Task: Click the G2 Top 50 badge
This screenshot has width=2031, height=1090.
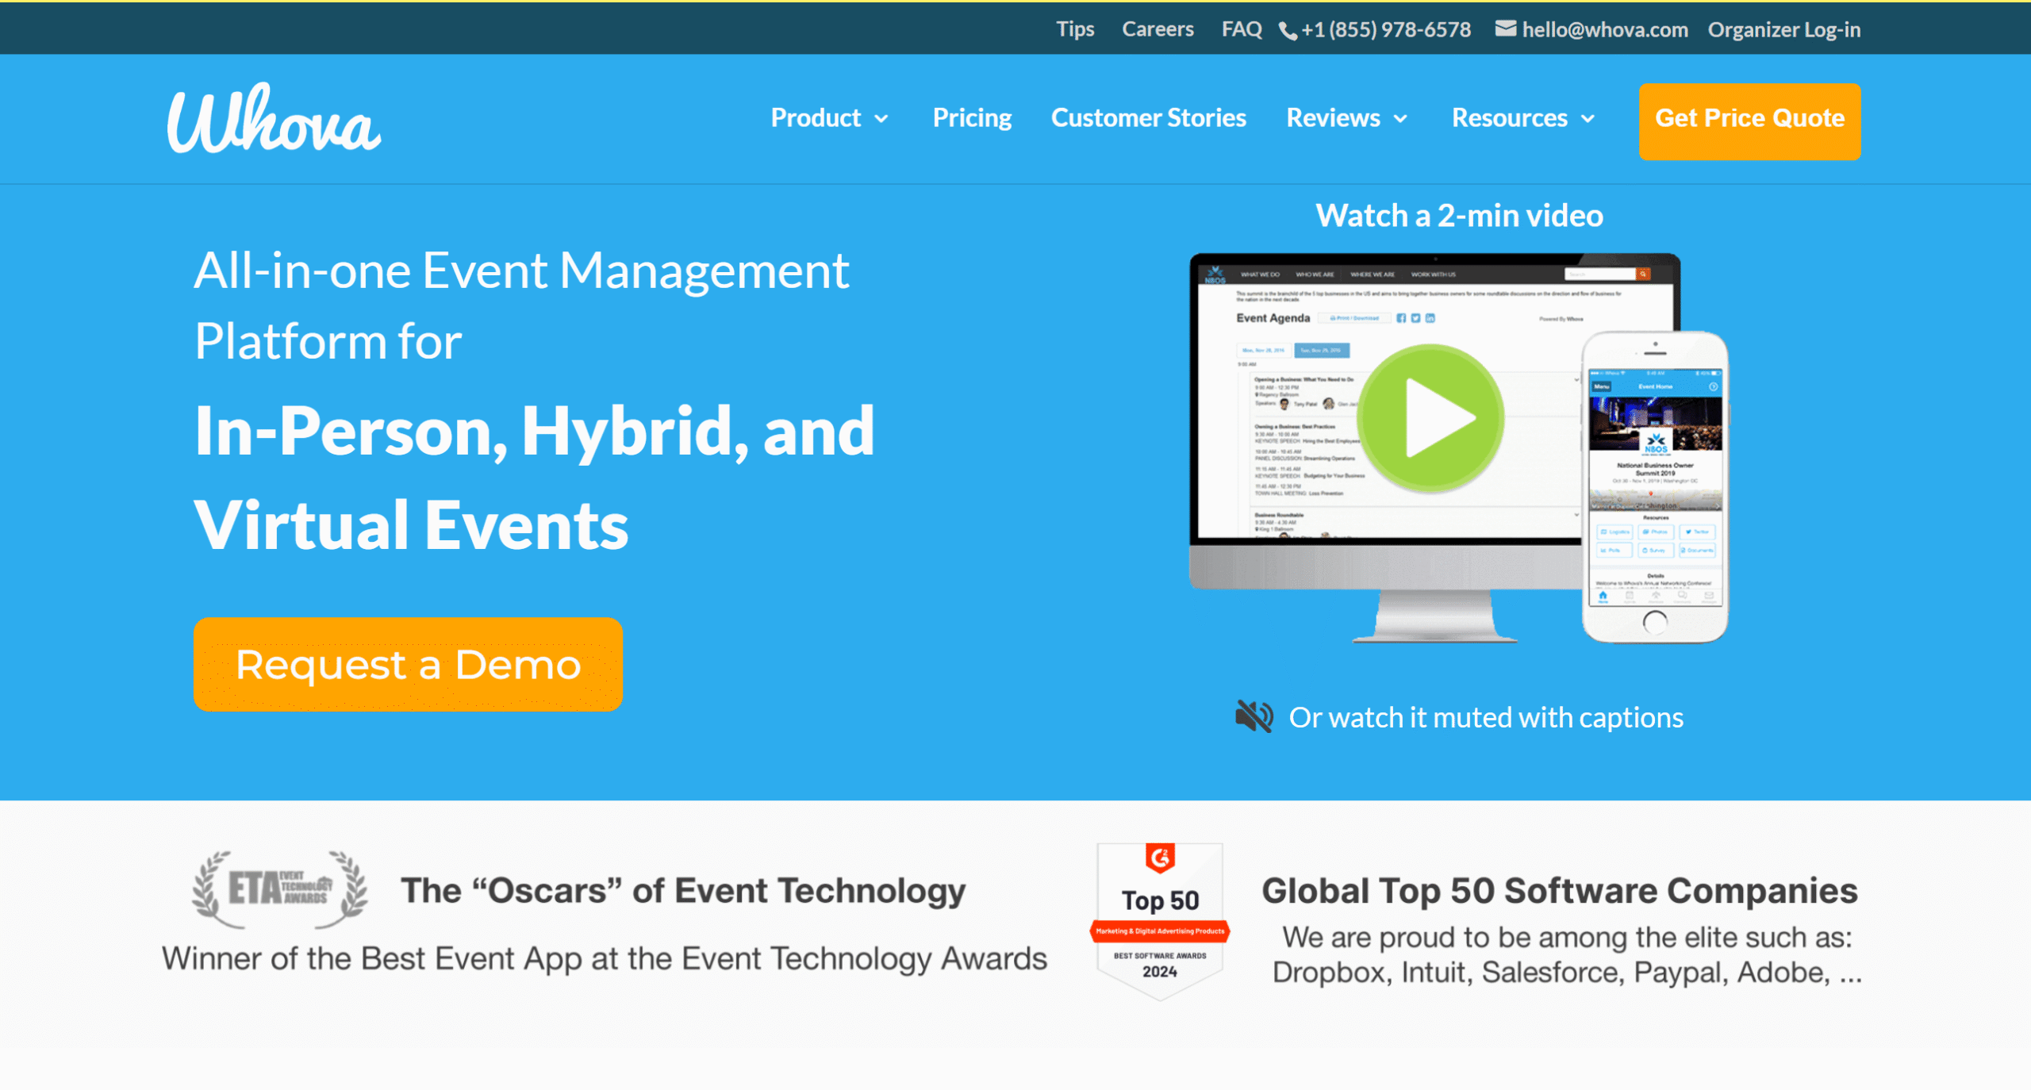Action: coord(1159,920)
